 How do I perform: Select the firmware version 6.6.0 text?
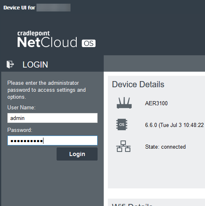(x=174, y=125)
